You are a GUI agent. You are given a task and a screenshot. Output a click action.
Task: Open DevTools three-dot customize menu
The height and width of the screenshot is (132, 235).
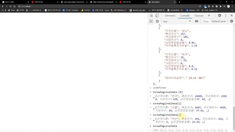[226, 15]
